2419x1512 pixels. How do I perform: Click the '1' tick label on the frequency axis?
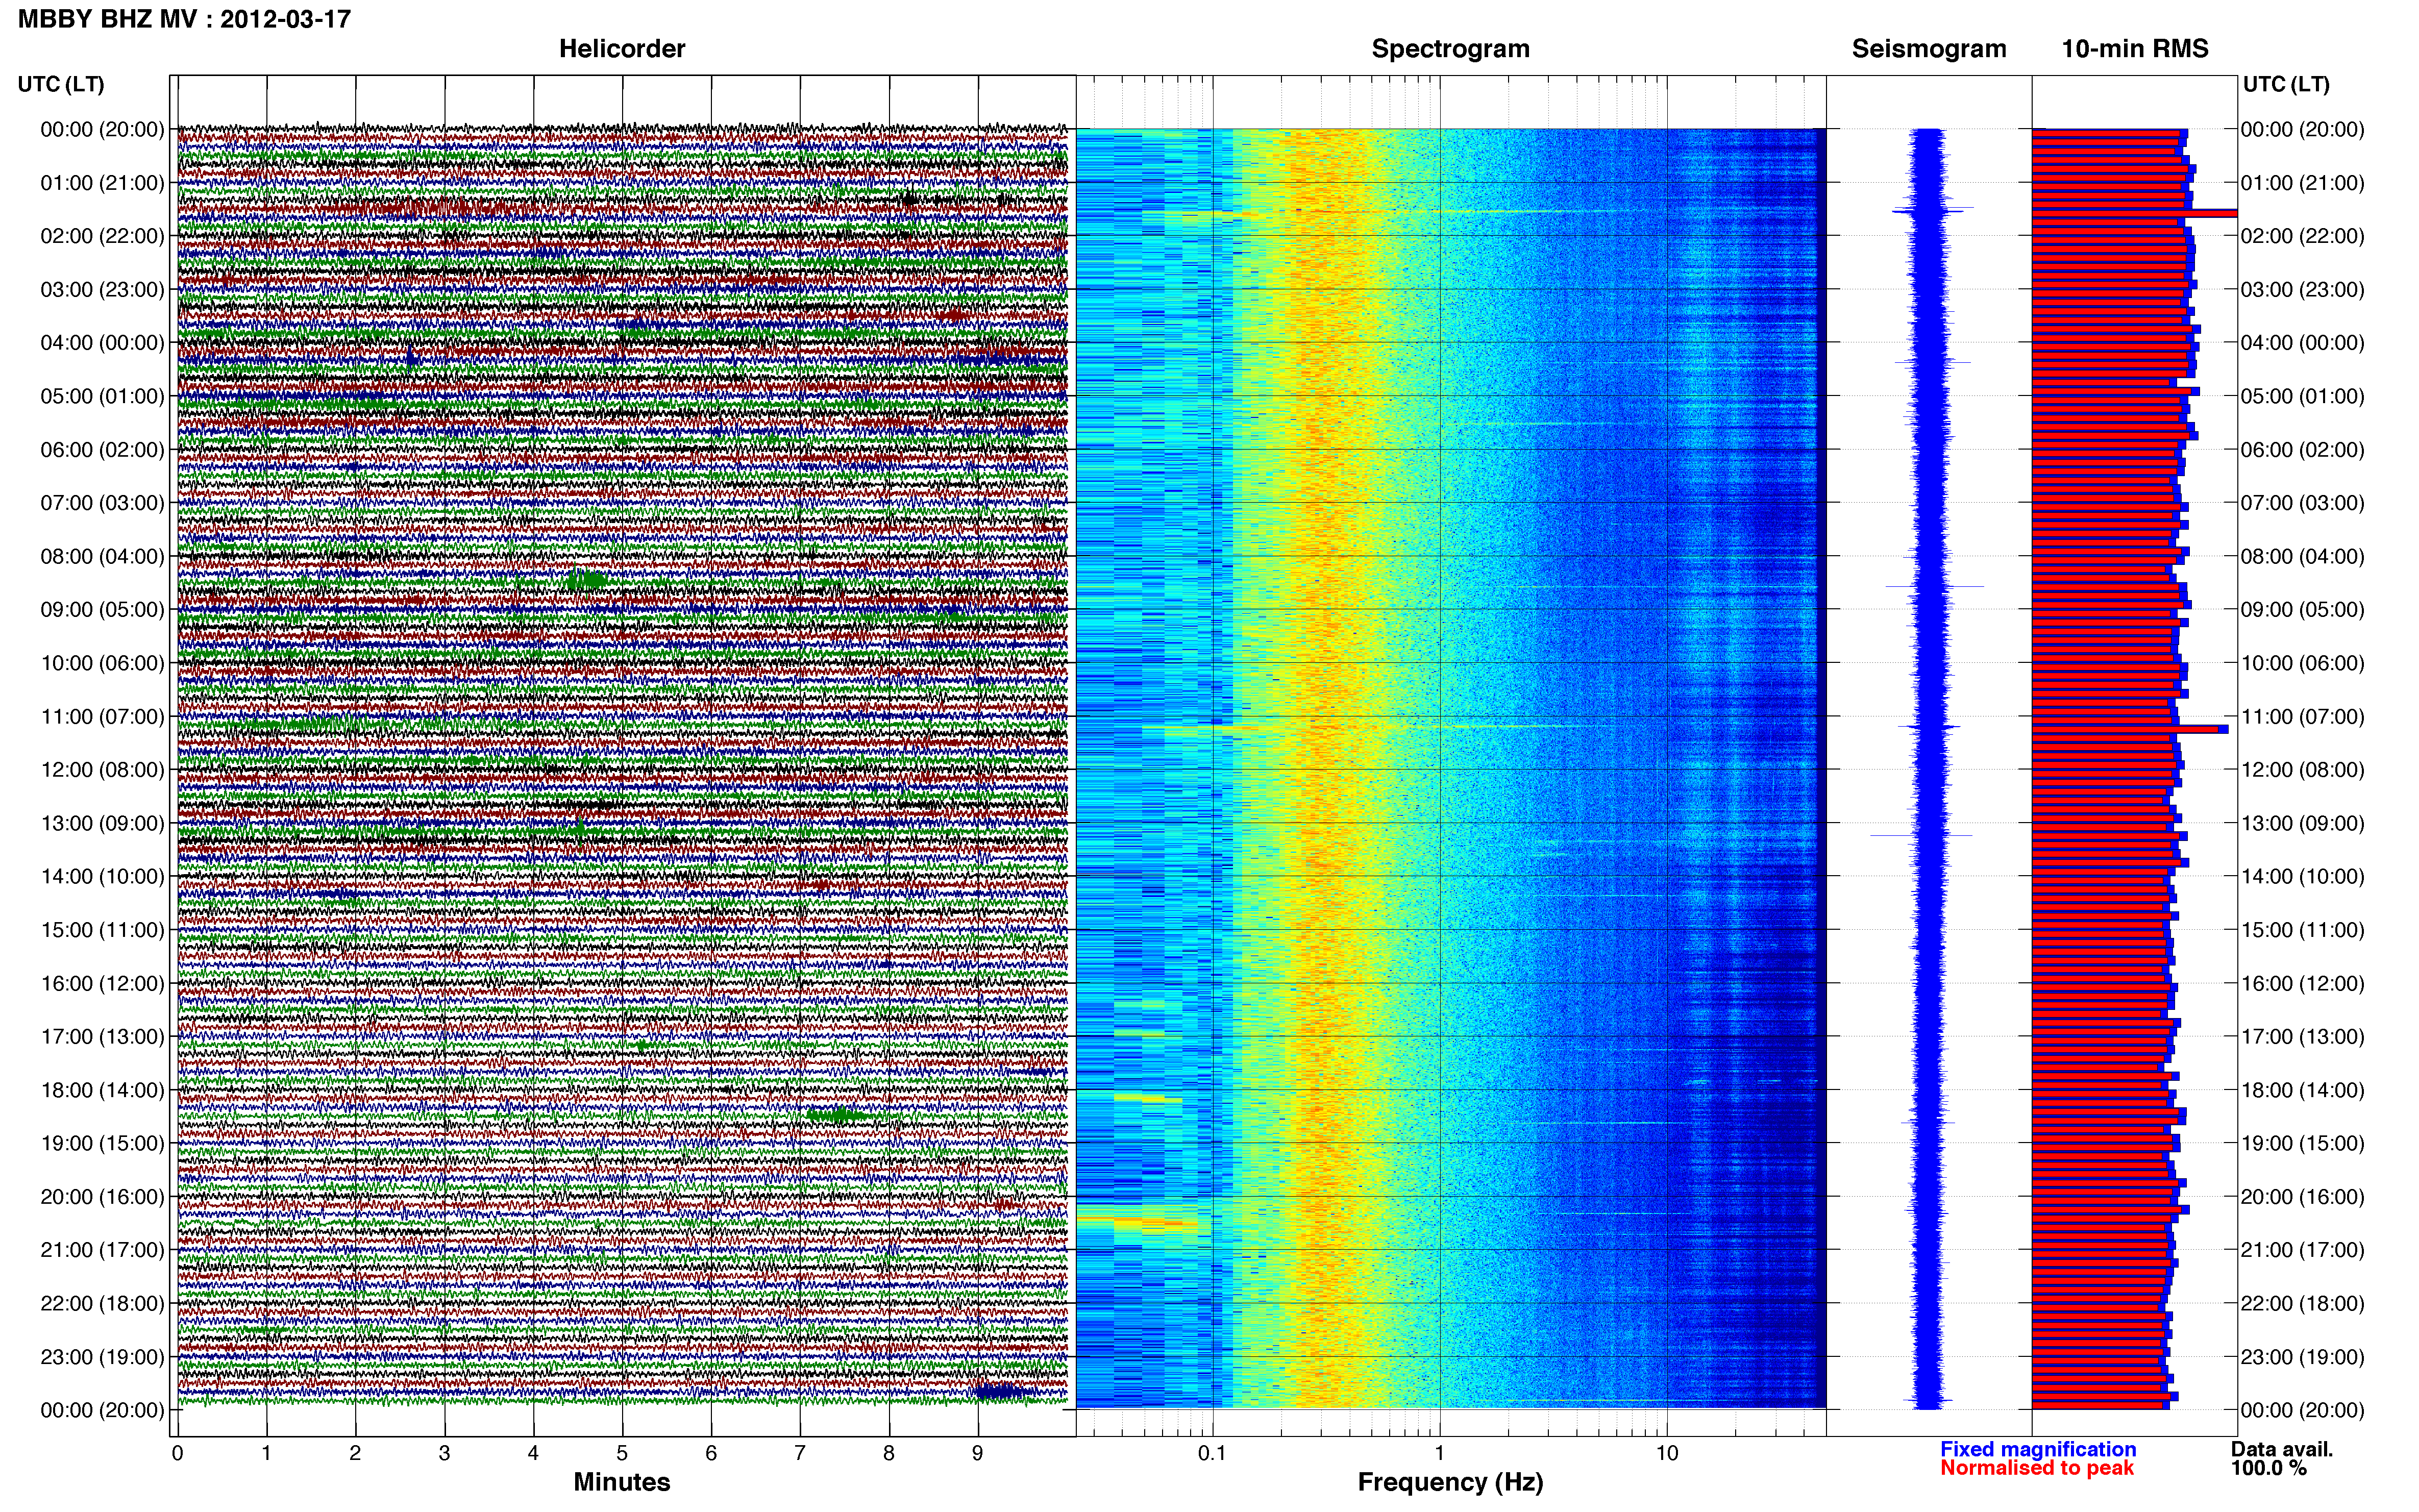pyautogui.click(x=1440, y=1453)
